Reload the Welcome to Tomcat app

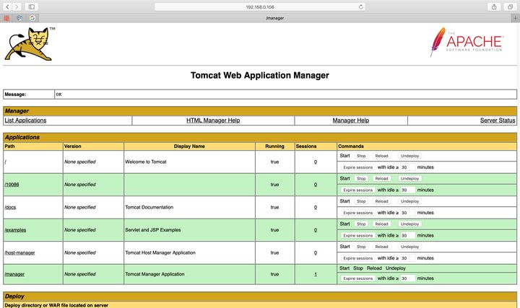click(x=381, y=156)
